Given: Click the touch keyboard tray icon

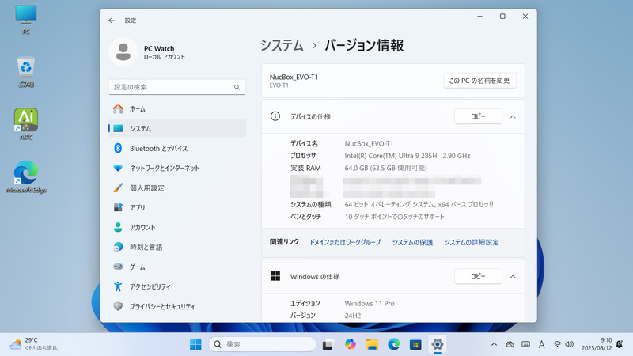Looking at the screenshot, I should coord(525,344).
